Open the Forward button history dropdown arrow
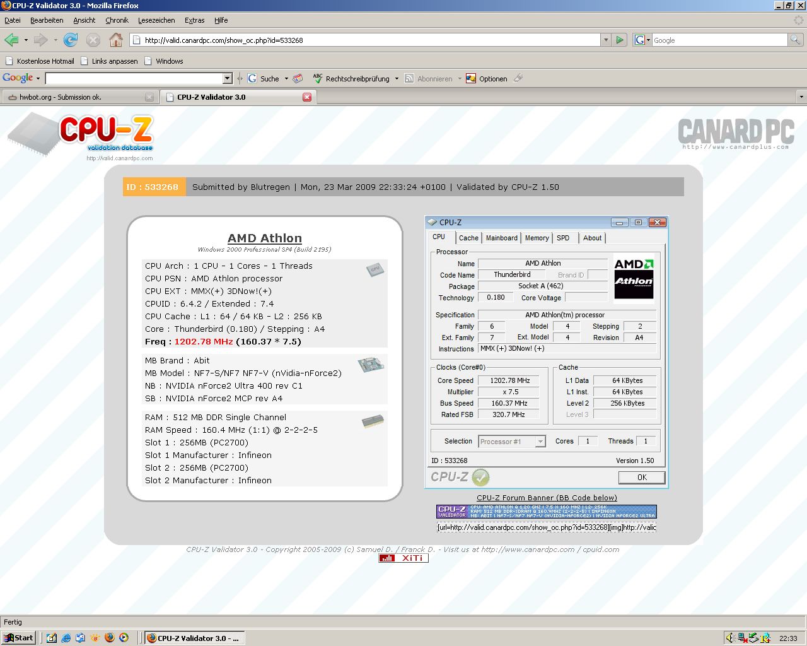 (x=55, y=40)
